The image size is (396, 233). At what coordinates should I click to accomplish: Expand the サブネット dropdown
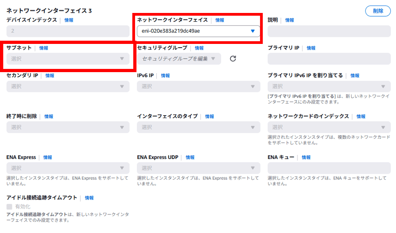click(68, 59)
